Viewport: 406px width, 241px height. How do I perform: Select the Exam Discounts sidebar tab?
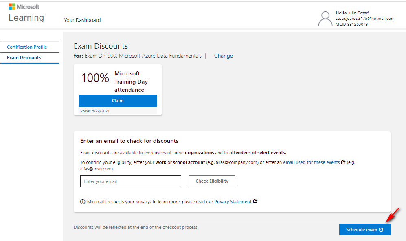click(24, 58)
